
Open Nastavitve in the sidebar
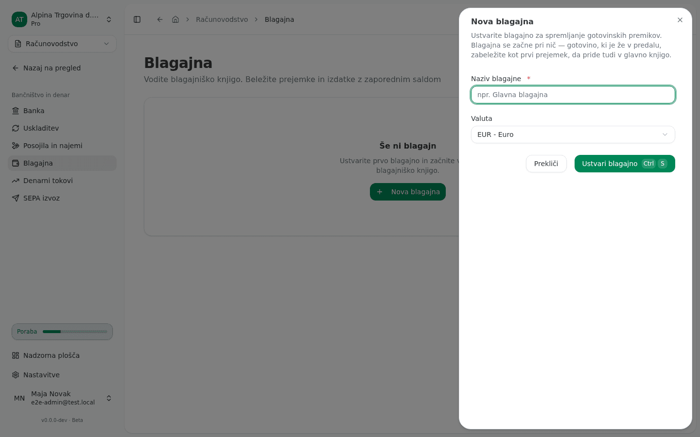62,375
